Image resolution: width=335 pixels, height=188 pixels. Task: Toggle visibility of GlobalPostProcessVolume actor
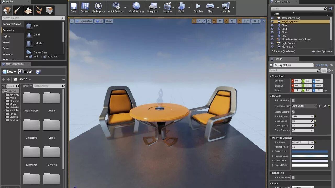coord(272,40)
